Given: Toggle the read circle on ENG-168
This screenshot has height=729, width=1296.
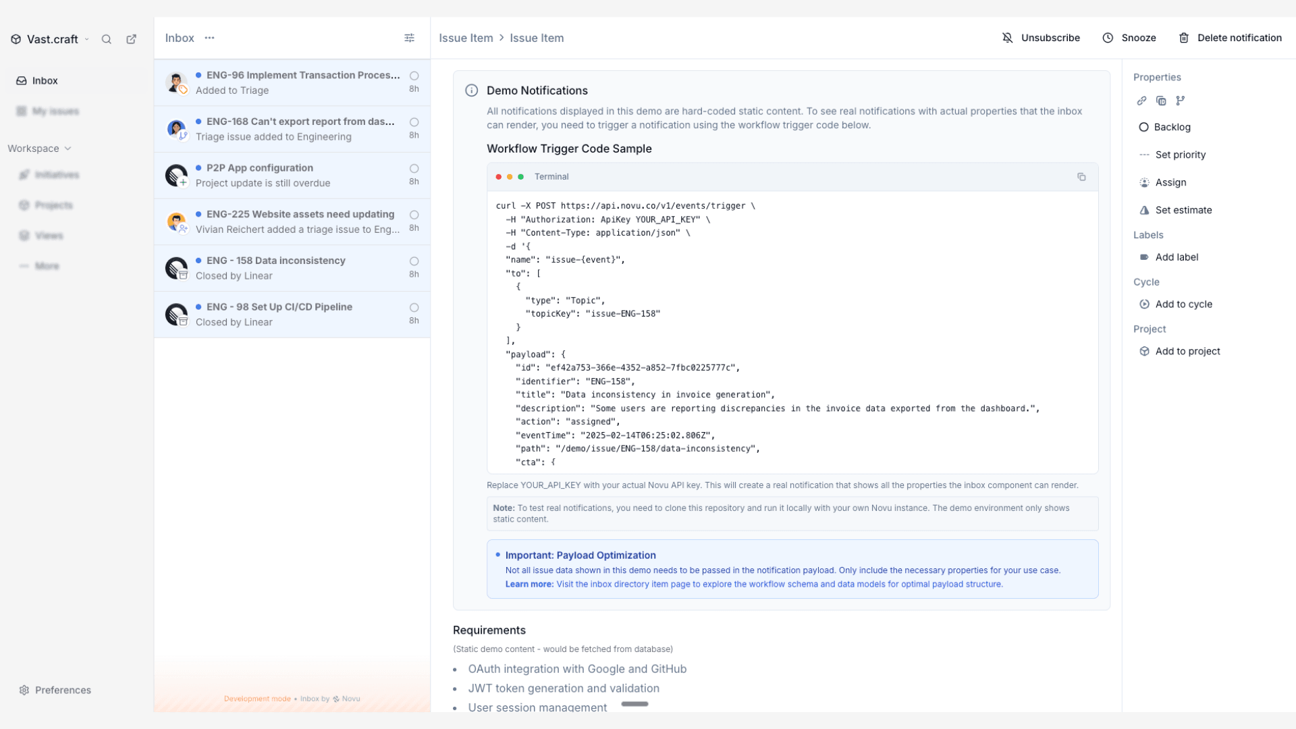Looking at the screenshot, I should click(x=414, y=122).
